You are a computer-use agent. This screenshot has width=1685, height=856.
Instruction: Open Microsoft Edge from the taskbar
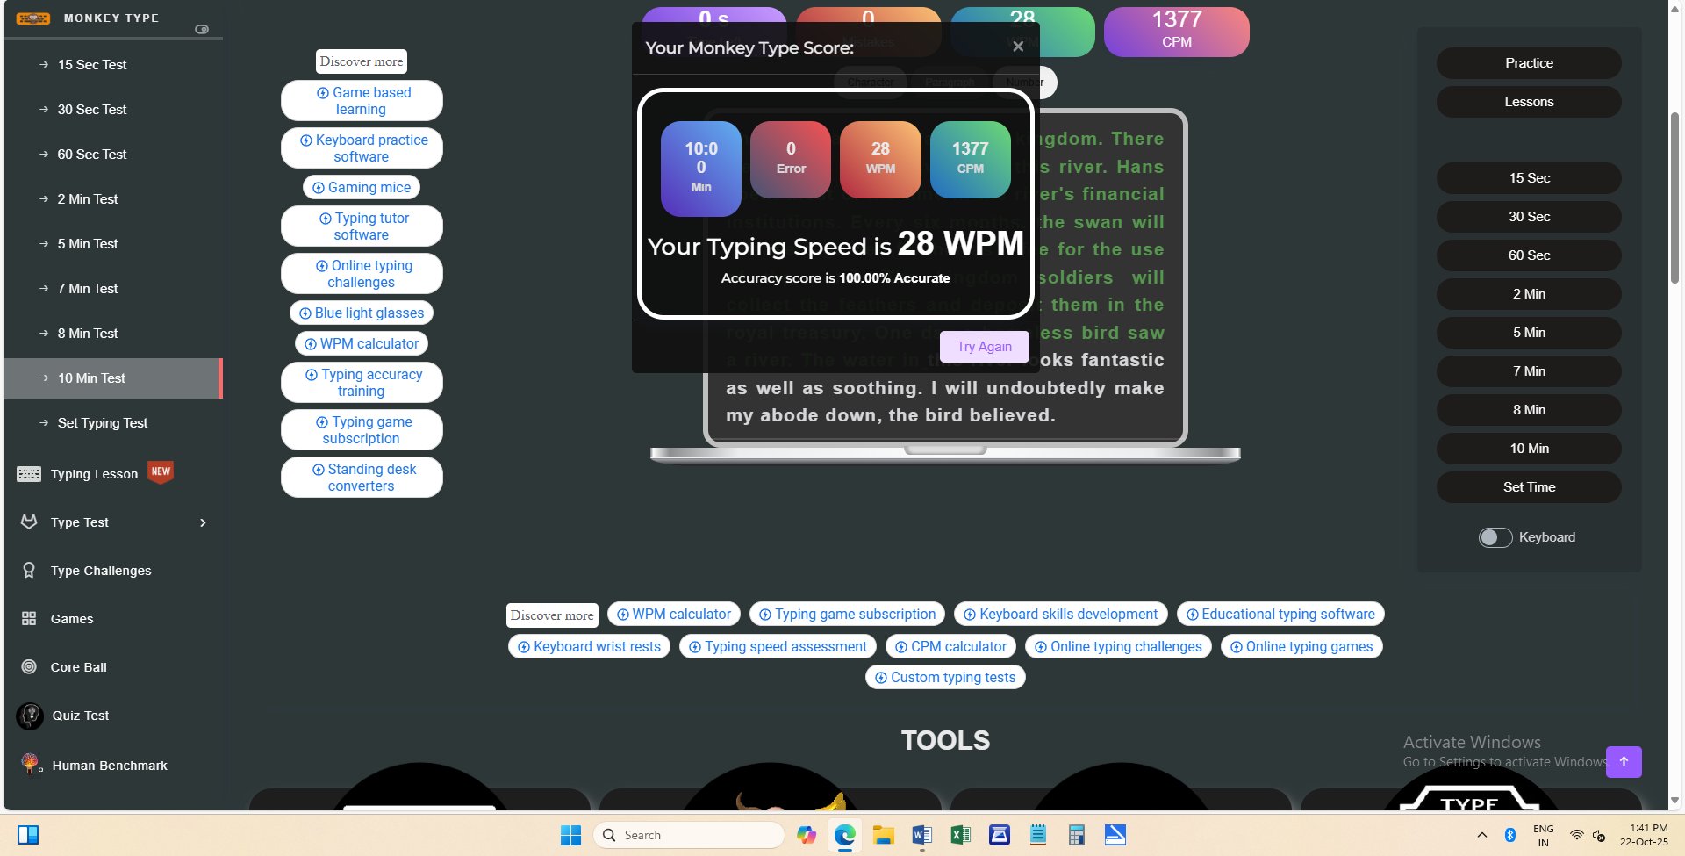pyautogui.click(x=844, y=835)
